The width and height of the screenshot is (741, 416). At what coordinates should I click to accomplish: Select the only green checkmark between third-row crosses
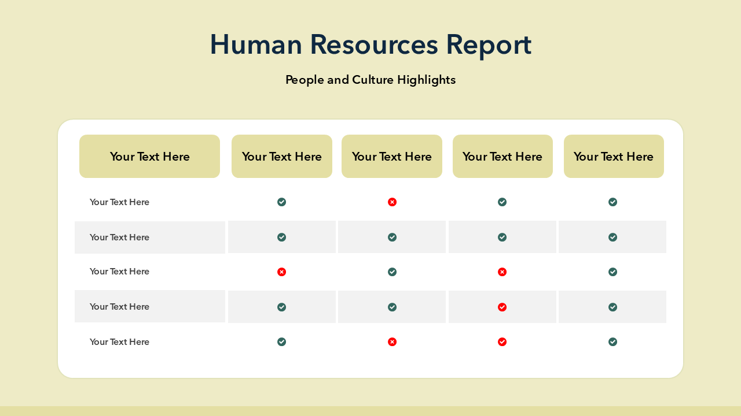(392, 272)
